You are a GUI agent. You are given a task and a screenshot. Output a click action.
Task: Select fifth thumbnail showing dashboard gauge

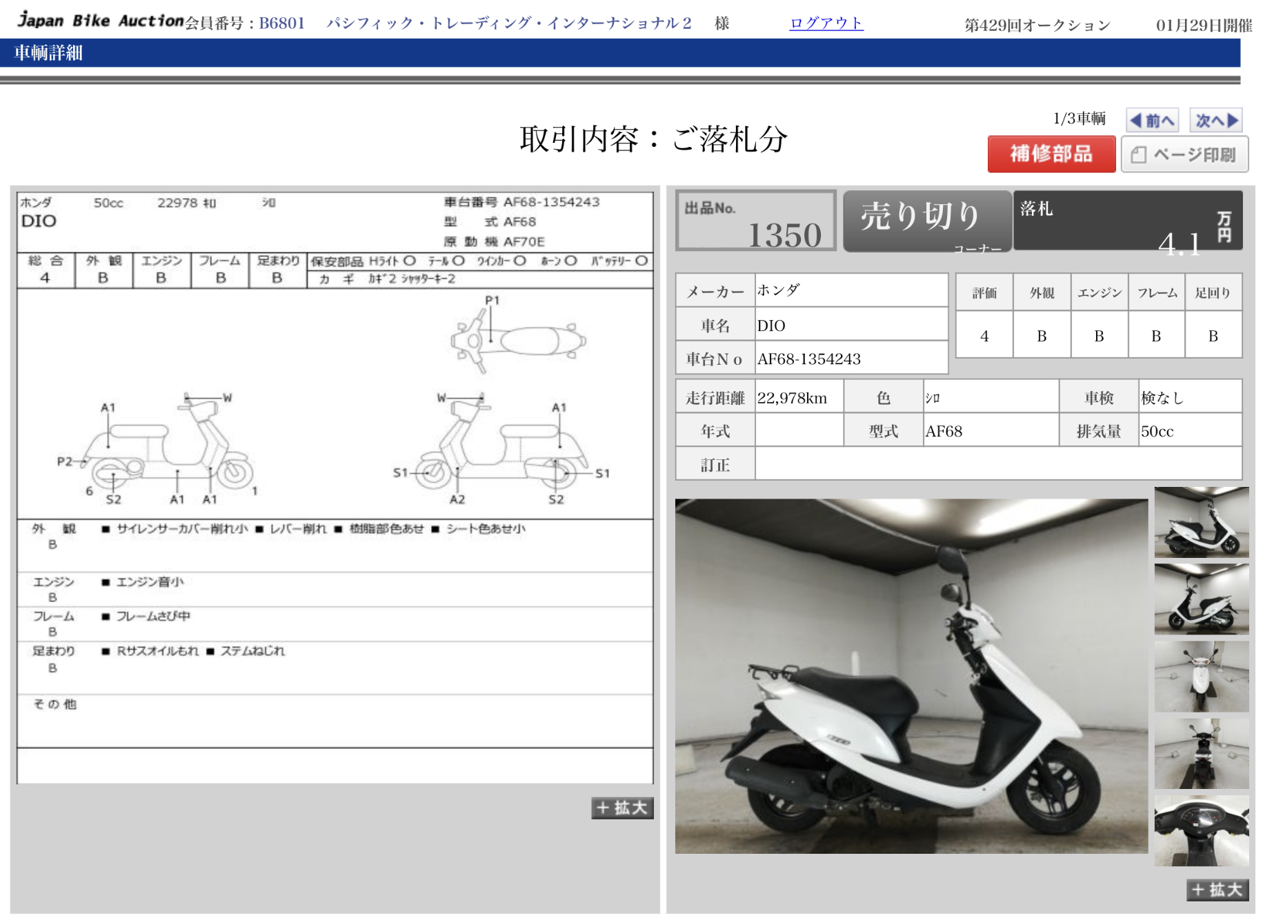(x=1202, y=831)
